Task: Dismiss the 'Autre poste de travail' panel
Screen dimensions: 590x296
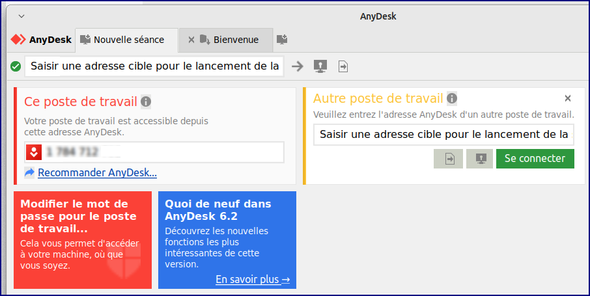Action: click(x=568, y=98)
